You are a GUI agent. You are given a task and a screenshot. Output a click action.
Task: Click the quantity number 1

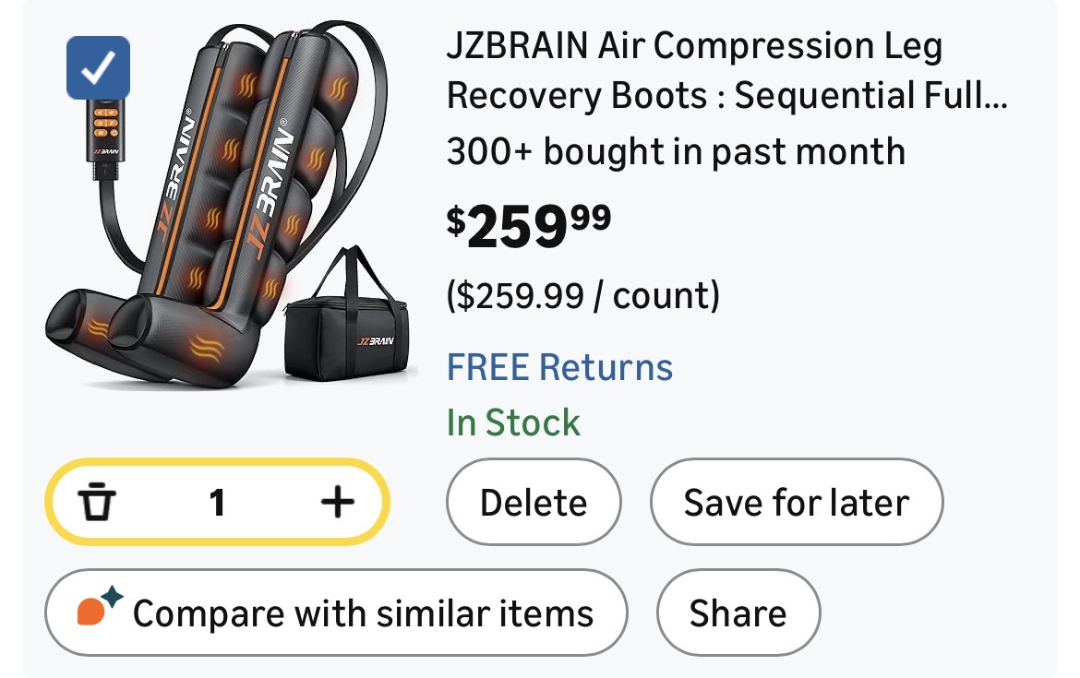[217, 503]
